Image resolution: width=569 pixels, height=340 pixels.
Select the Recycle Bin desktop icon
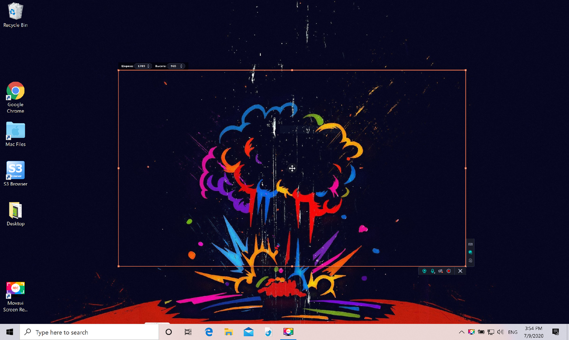15,15
